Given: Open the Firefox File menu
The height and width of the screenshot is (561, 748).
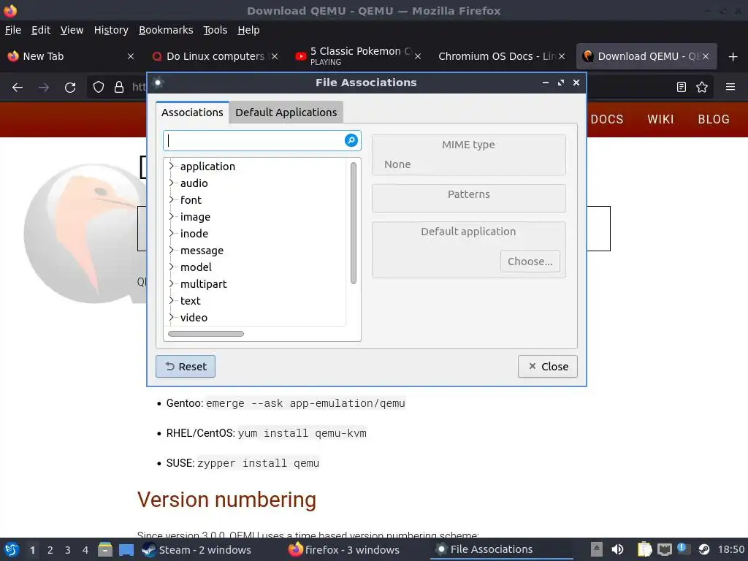Looking at the screenshot, I should [x=13, y=30].
